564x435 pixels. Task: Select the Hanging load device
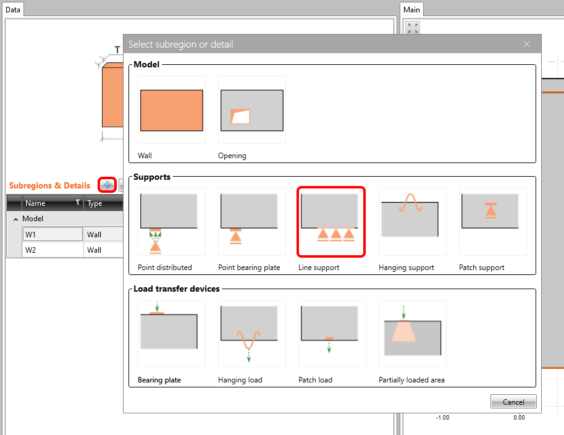[251, 334]
